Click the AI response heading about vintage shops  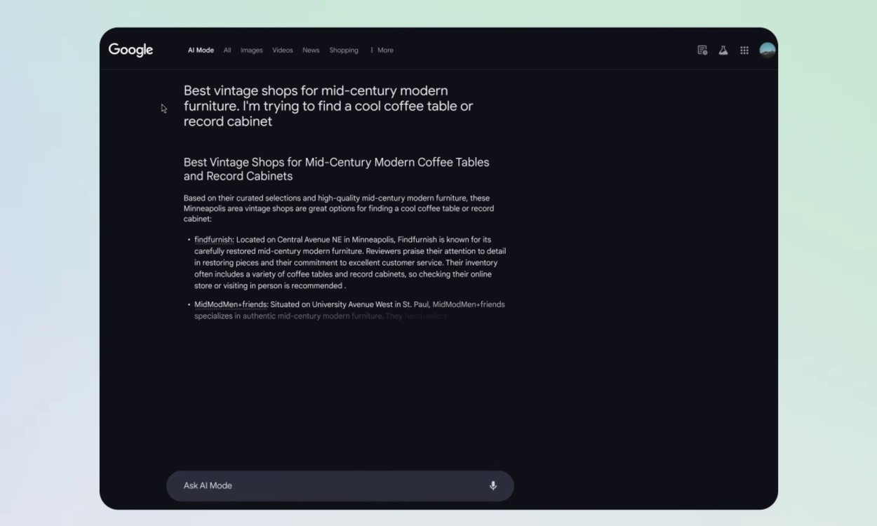[x=335, y=169]
